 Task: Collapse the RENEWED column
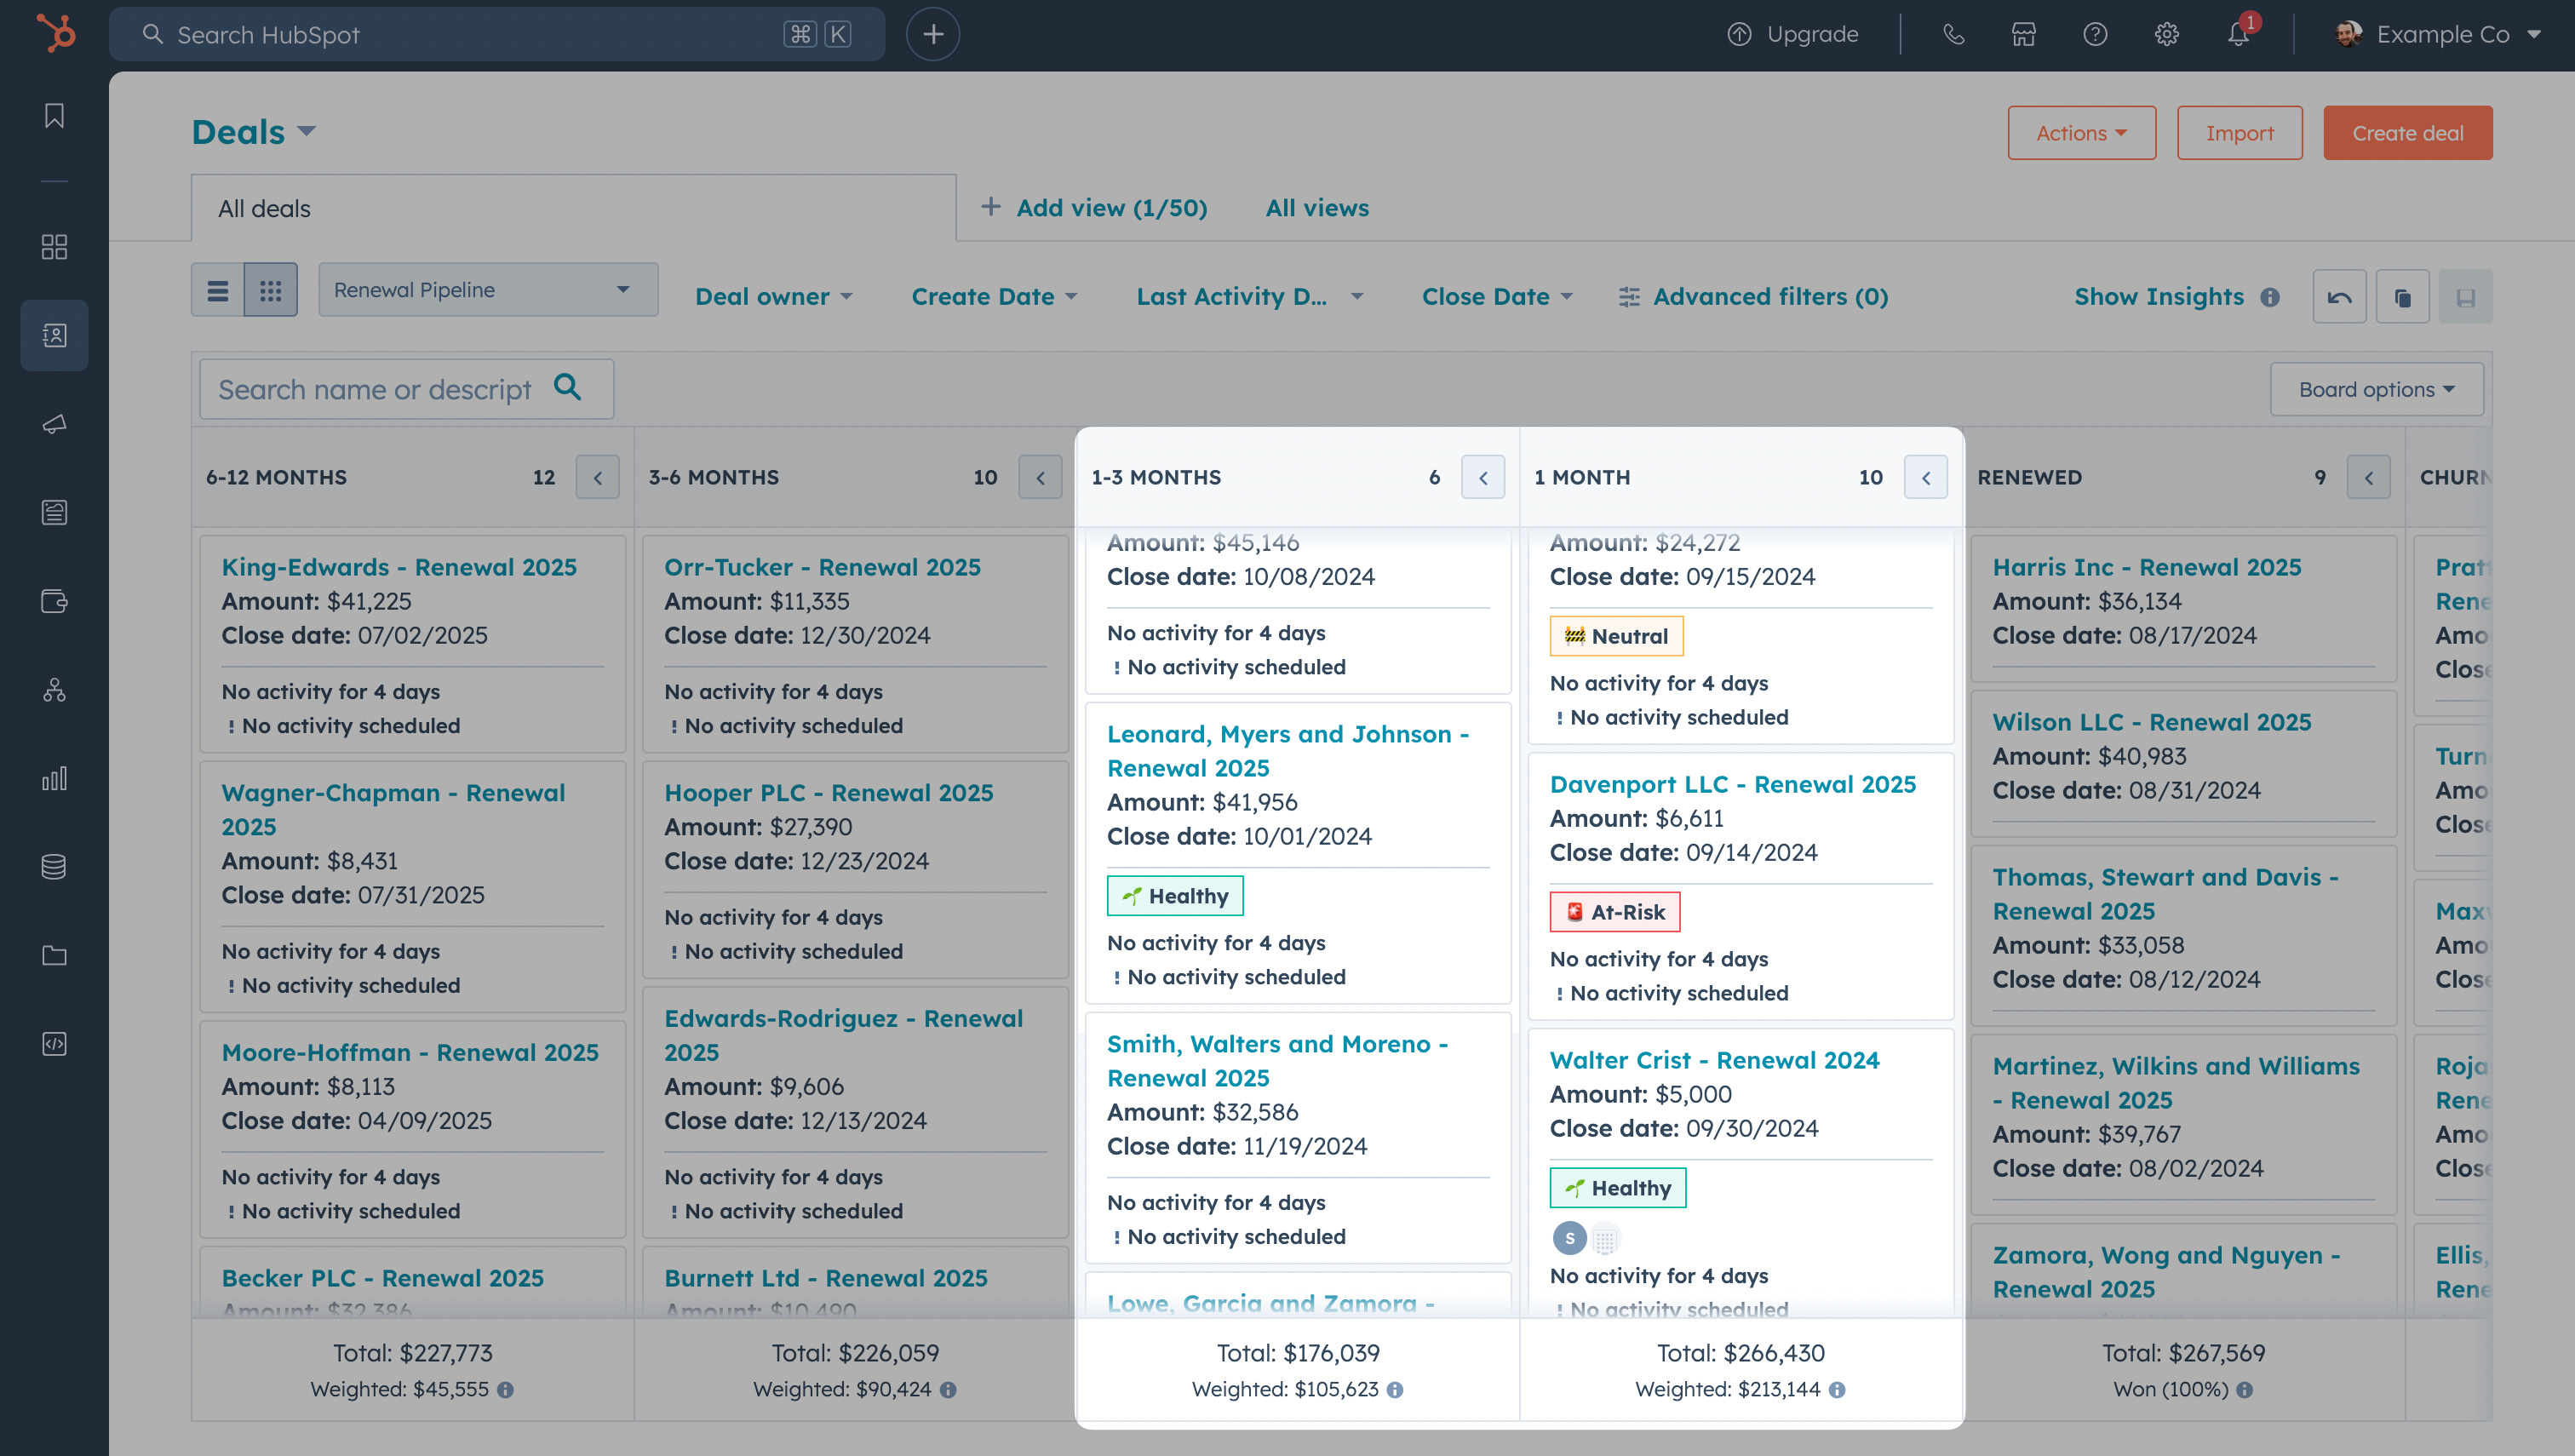point(2369,477)
